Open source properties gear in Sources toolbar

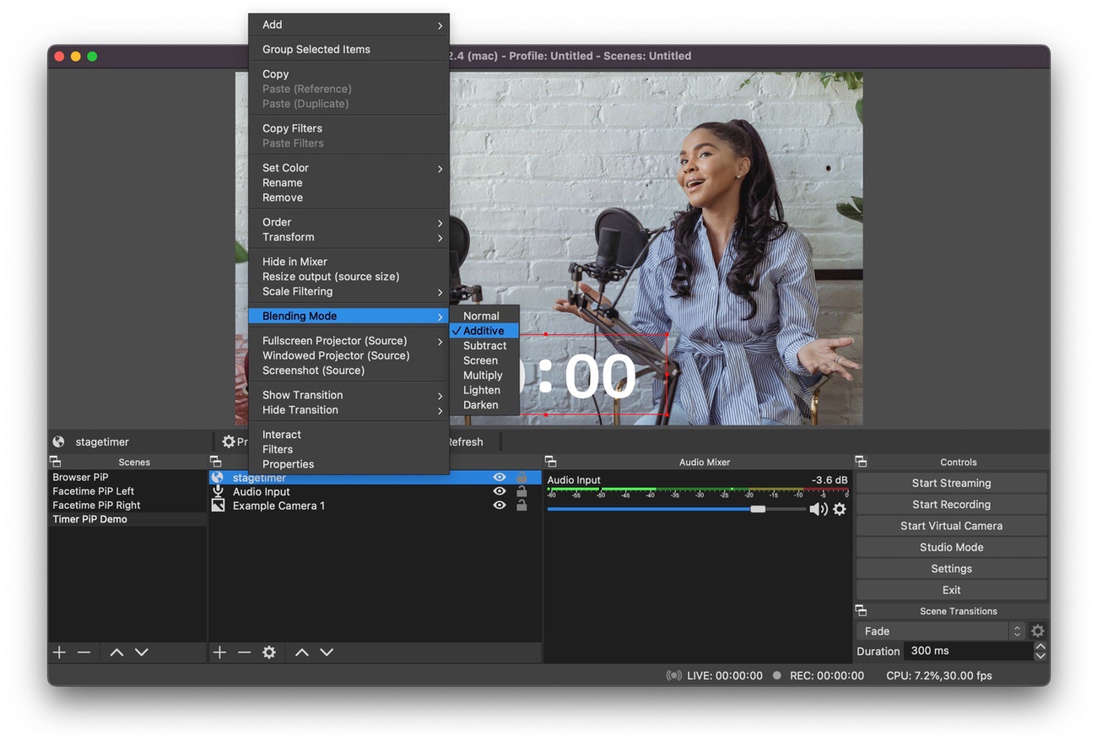coord(269,652)
